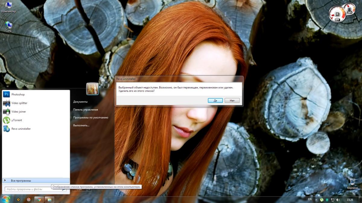Open the Компьютер desktop icon
Screen dimensions: 362x203
point(8,8)
